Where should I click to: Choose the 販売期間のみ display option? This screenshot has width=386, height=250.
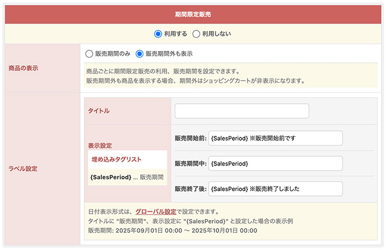[x=89, y=54]
